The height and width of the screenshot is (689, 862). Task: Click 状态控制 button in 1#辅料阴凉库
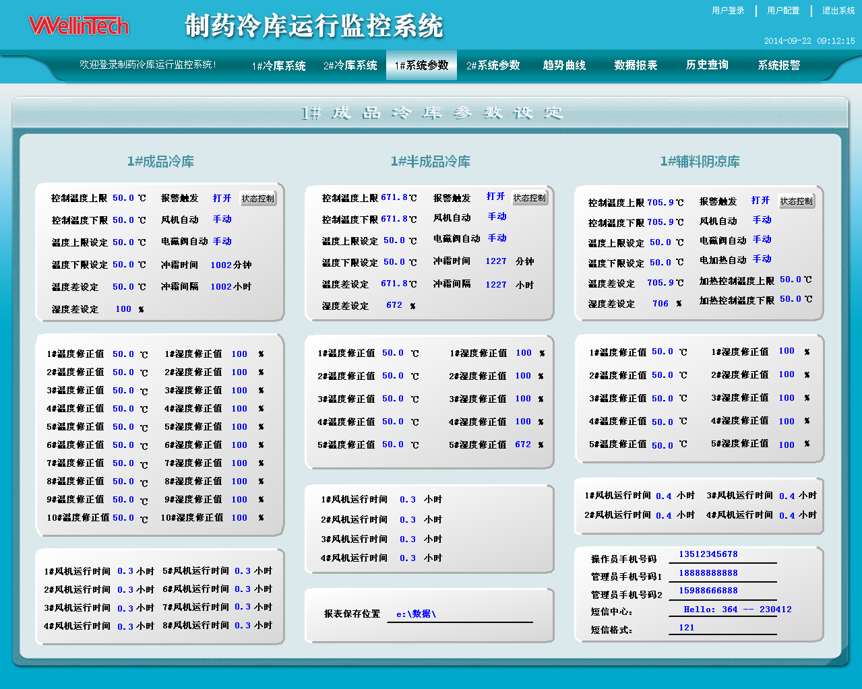(x=797, y=201)
